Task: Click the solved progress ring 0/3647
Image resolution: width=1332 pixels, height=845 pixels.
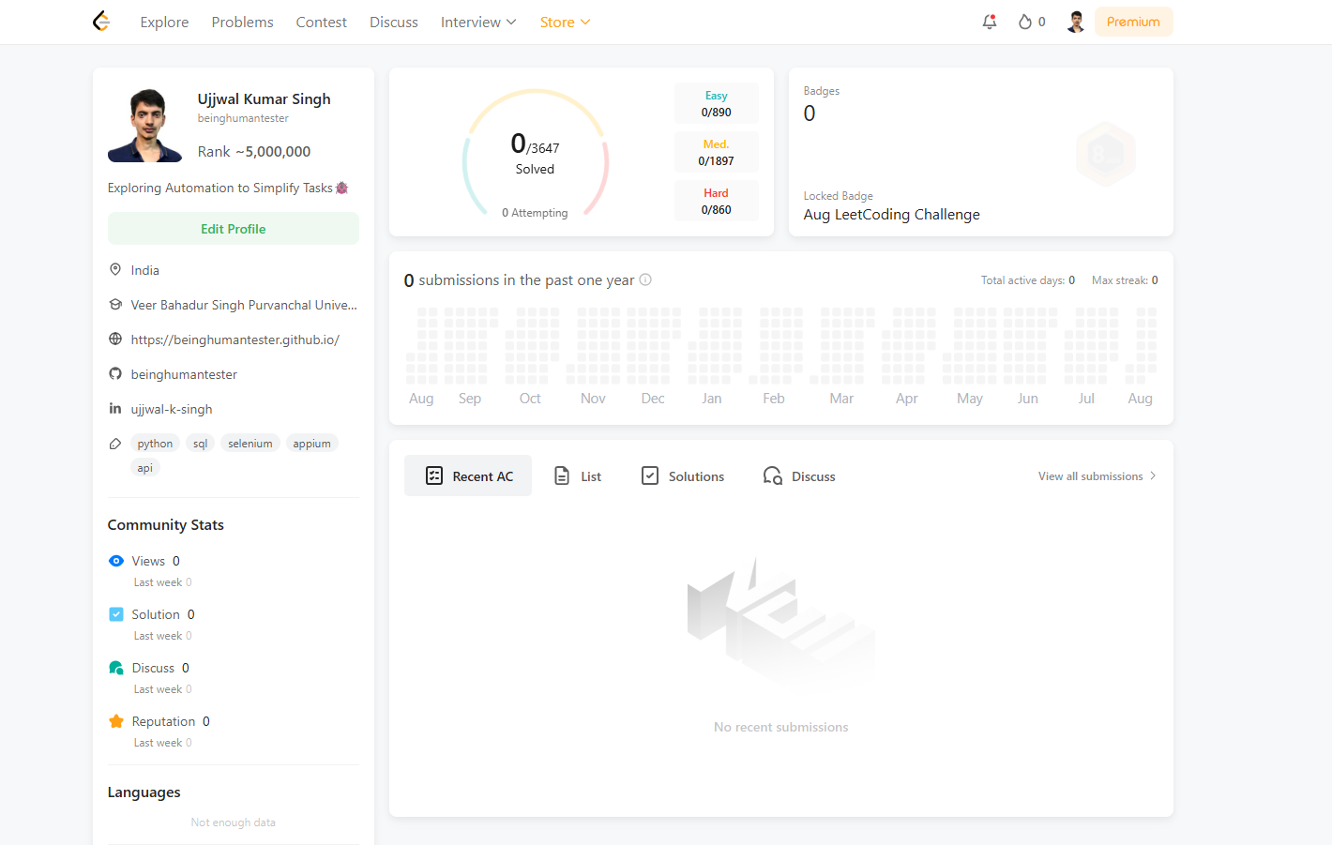Action: point(535,154)
